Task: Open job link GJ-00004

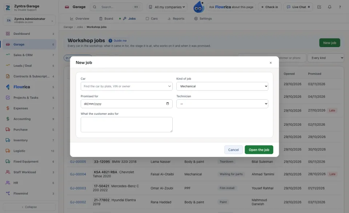Action: pos(78,174)
